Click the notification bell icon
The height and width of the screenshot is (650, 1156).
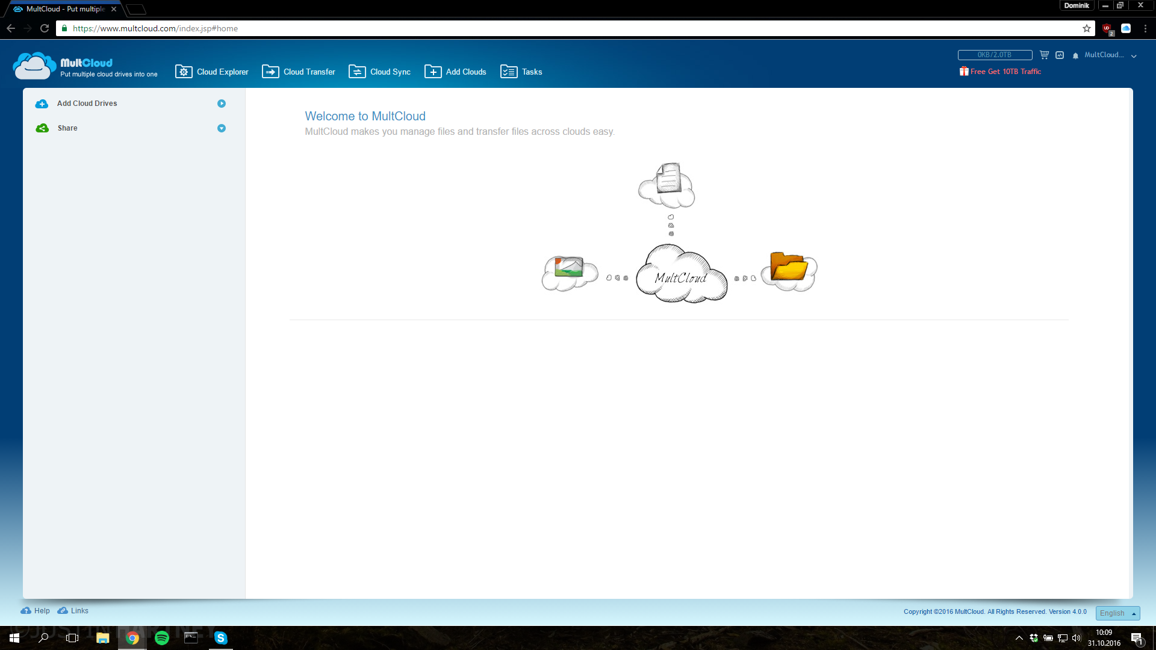coord(1075,55)
